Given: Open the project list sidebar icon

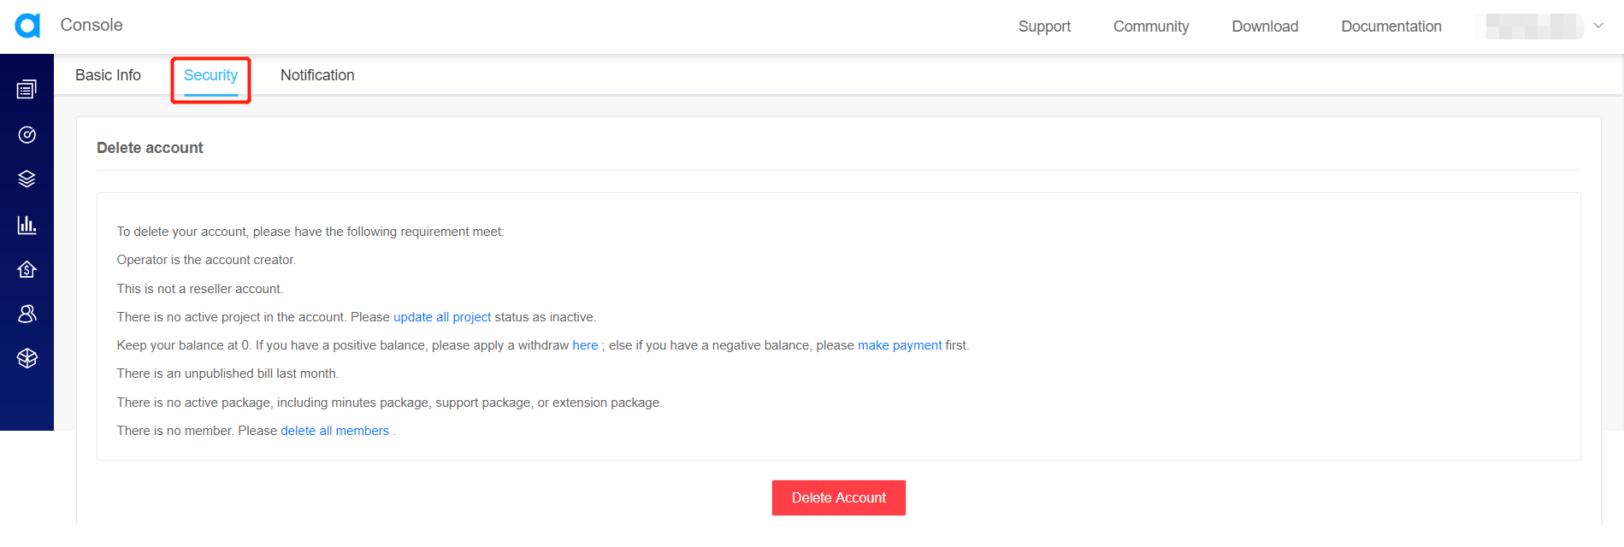Looking at the screenshot, I should 27,89.
